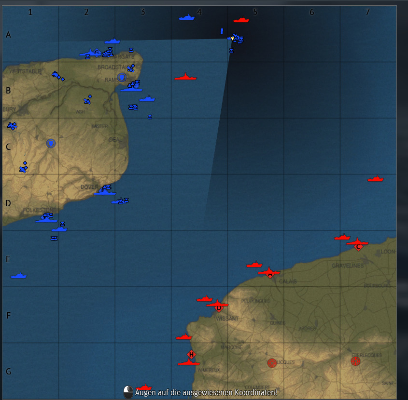Click red capture point D near Wissant
This screenshot has height=400, width=408.
[x=219, y=308]
